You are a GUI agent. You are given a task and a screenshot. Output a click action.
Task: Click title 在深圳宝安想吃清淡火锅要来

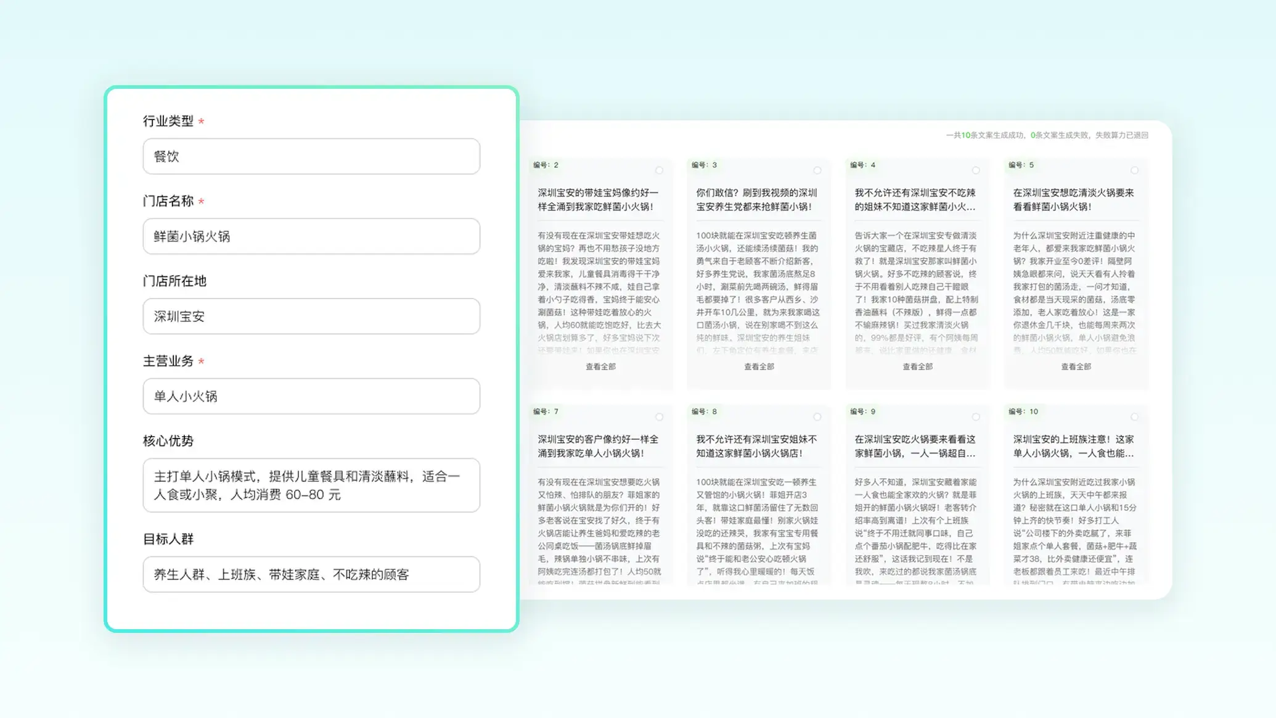pyautogui.click(x=1074, y=200)
